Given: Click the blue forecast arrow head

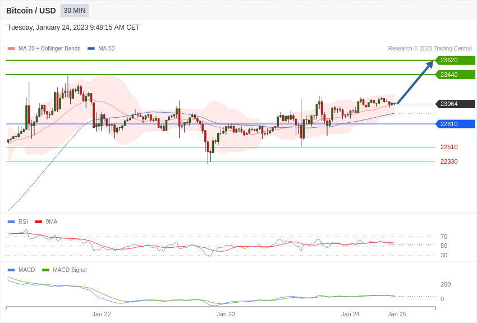Looking at the screenshot, I should coord(430,64).
